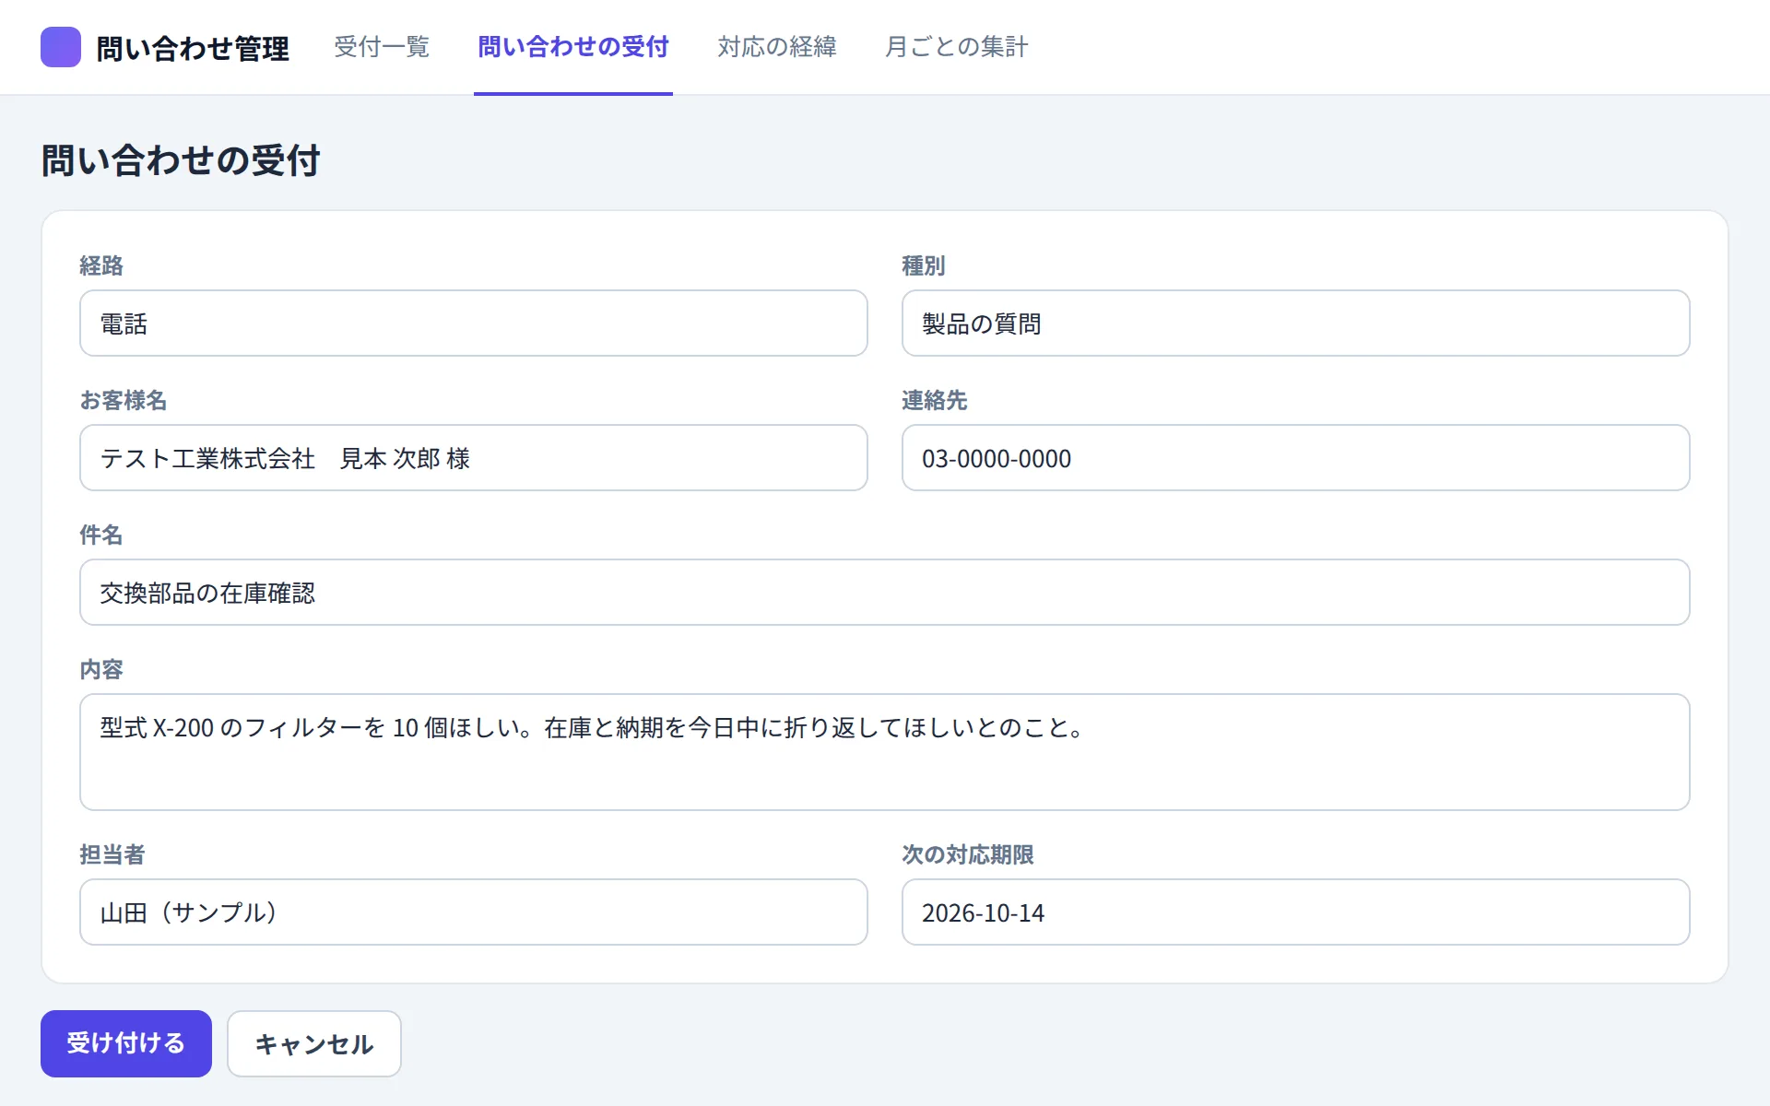Click the 次の対応期限 label
The image size is (1770, 1106).
[x=968, y=854]
